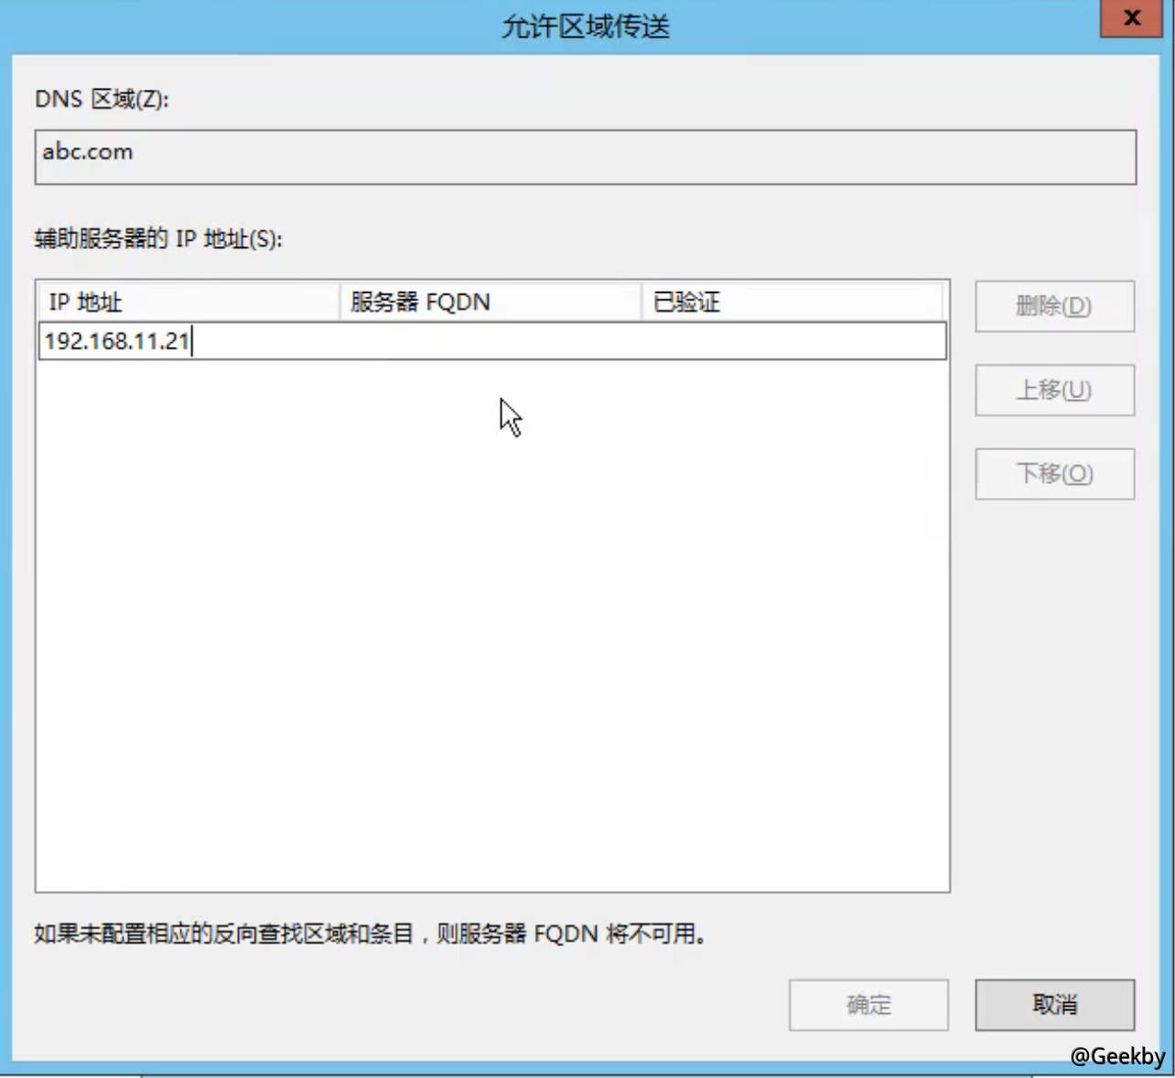The height and width of the screenshot is (1078, 1175).
Task: Click the 上移(U) move up button
Action: (1053, 390)
